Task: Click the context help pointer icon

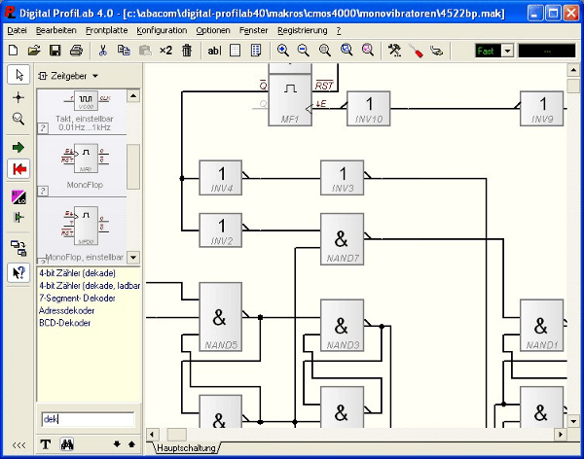Action: pos(19,273)
